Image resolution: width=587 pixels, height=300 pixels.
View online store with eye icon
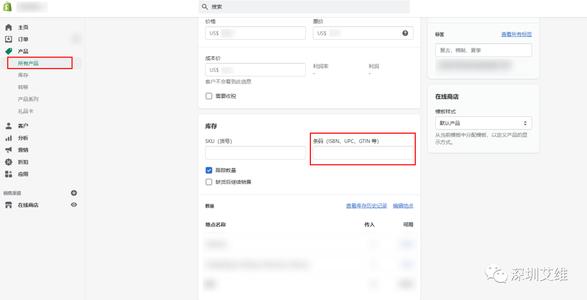(x=74, y=205)
